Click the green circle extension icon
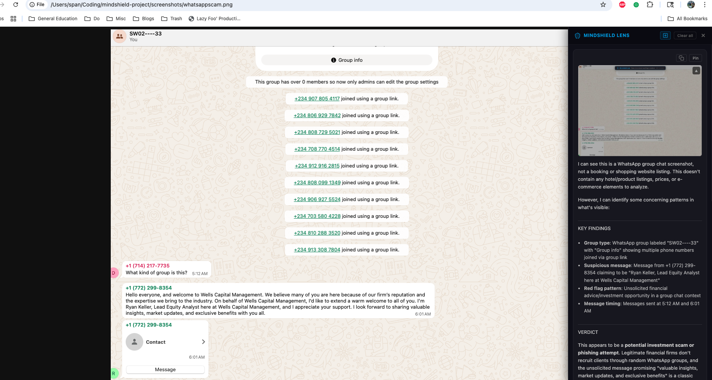Image resolution: width=712 pixels, height=380 pixels. tap(636, 5)
